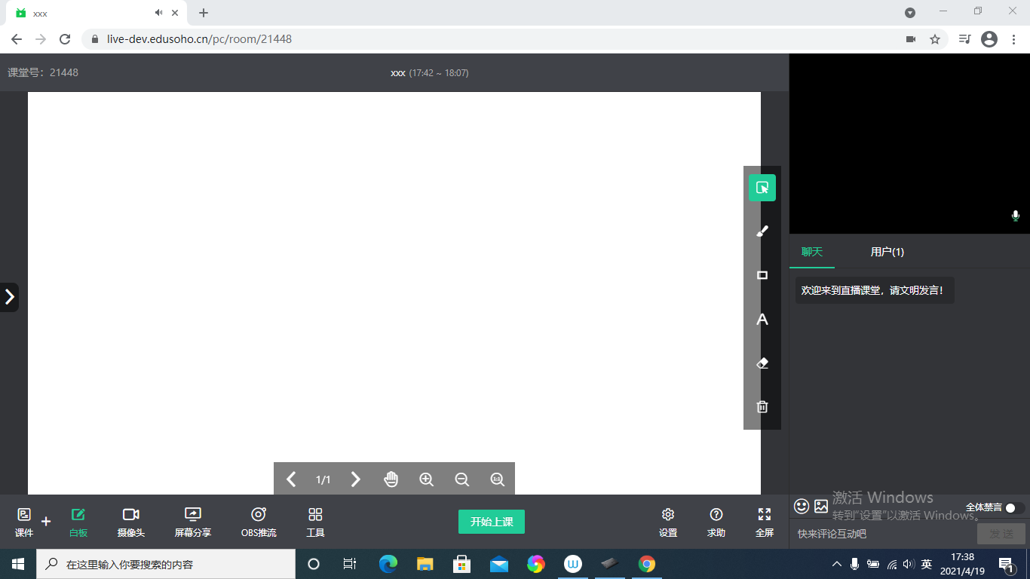
Task: Enter 全屏 fullscreen mode
Action: point(765,522)
